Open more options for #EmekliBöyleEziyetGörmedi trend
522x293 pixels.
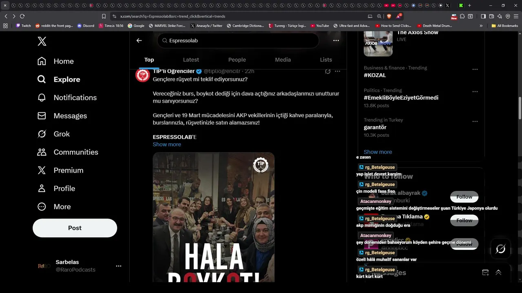475,92
